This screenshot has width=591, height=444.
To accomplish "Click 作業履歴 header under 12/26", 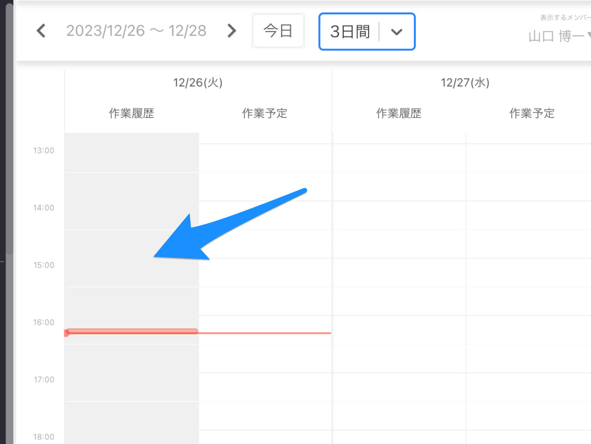I will 131,113.
